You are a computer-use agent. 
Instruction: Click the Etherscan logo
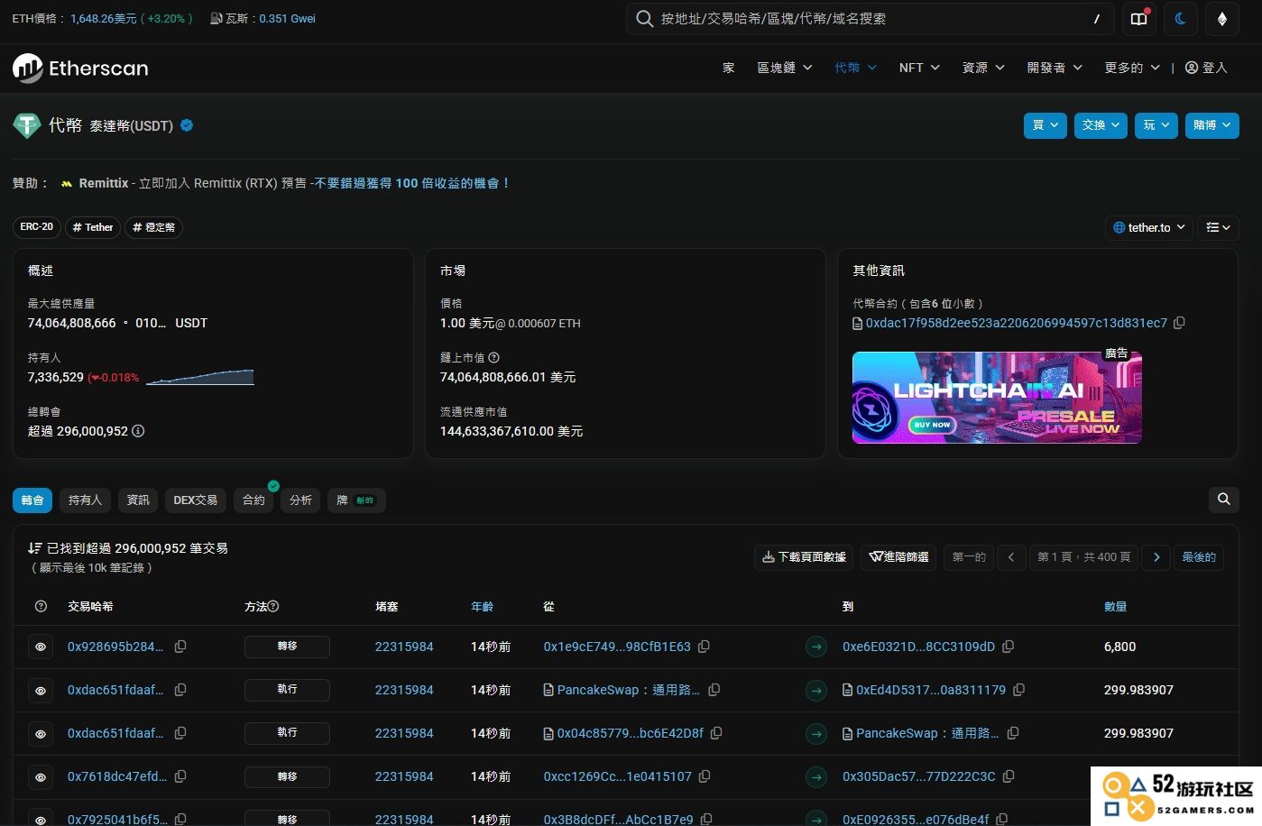80,69
